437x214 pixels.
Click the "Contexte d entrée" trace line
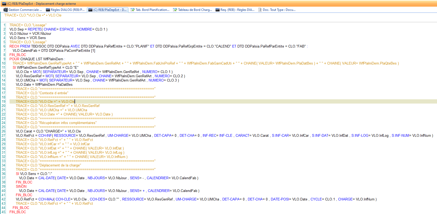pyautogui.click(x=42, y=93)
